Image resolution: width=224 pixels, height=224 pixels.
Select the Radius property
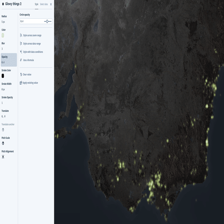pos(9,19)
